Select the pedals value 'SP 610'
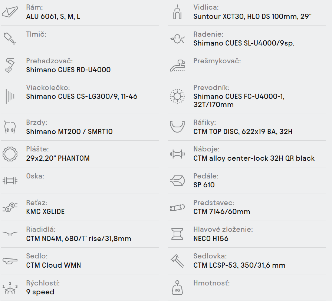 click(x=204, y=185)
